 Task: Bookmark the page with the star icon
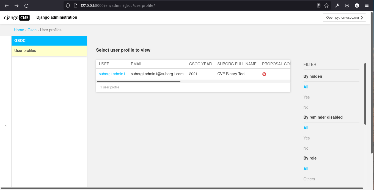pyautogui.click(x=326, y=5)
